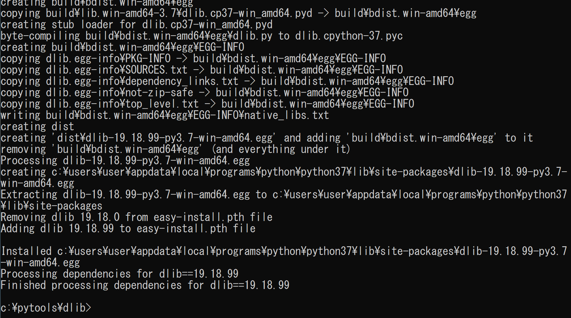Click 'creating build¥bdist.win-amd64¥egg¥EGG-INFO' line
The height and width of the screenshot is (318, 571).
point(122,47)
